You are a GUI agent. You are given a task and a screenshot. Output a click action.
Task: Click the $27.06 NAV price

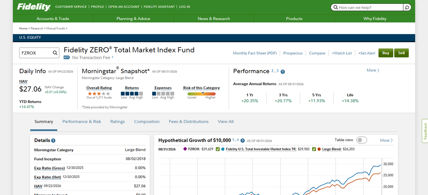click(x=30, y=89)
